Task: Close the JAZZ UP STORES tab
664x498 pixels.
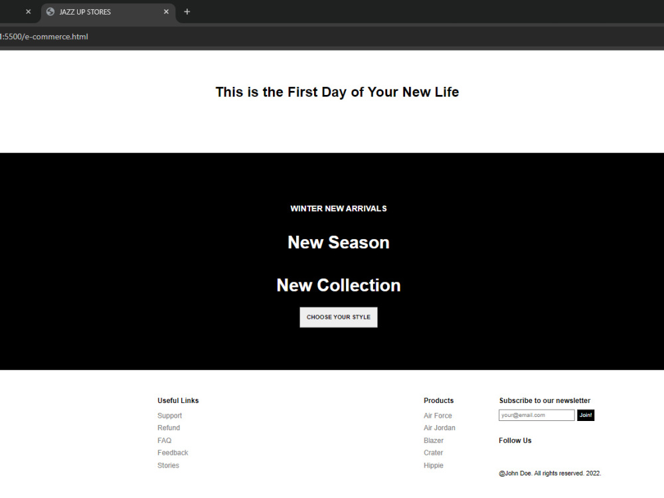Action: pos(166,12)
